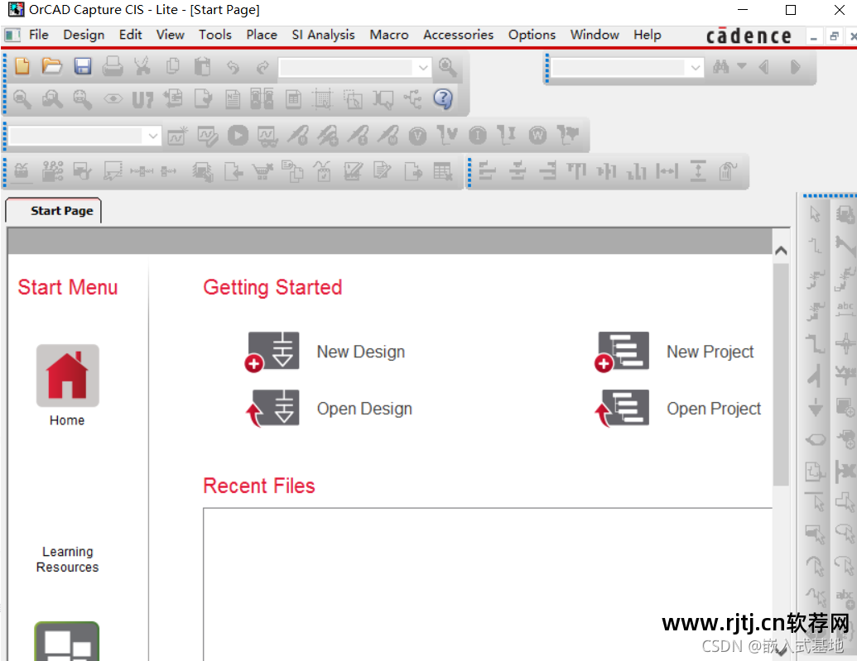This screenshot has height=661, width=857.
Task: Open the Options menu
Action: [532, 35]
